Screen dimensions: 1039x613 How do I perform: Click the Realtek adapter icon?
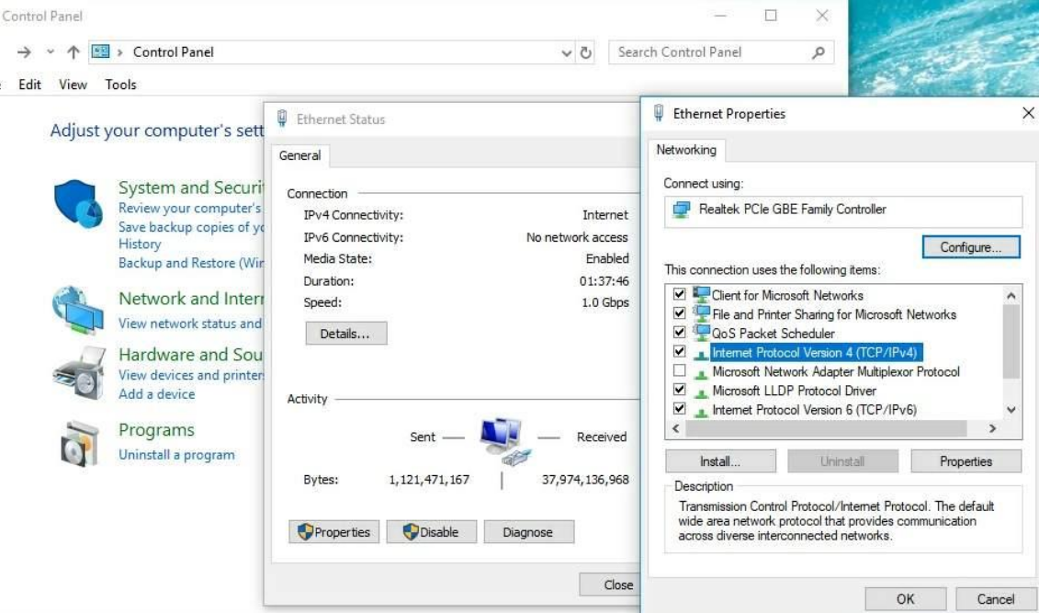point(681,210)
